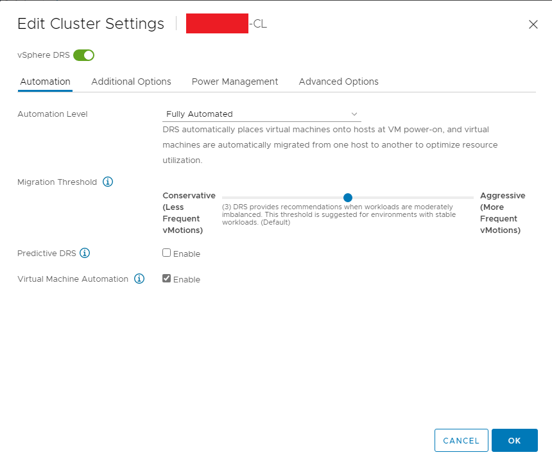Click the Migration Threshold slider handle
Viewport: 552px width, 466px height.
pos(348,198)
